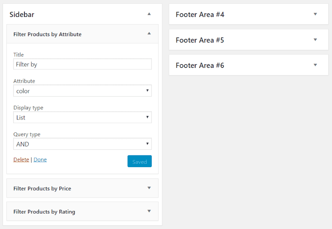The height and width of the screenshot is (229, 332).
Task: Collapse the Sidebar panel arrow
Action: [149, 14]
